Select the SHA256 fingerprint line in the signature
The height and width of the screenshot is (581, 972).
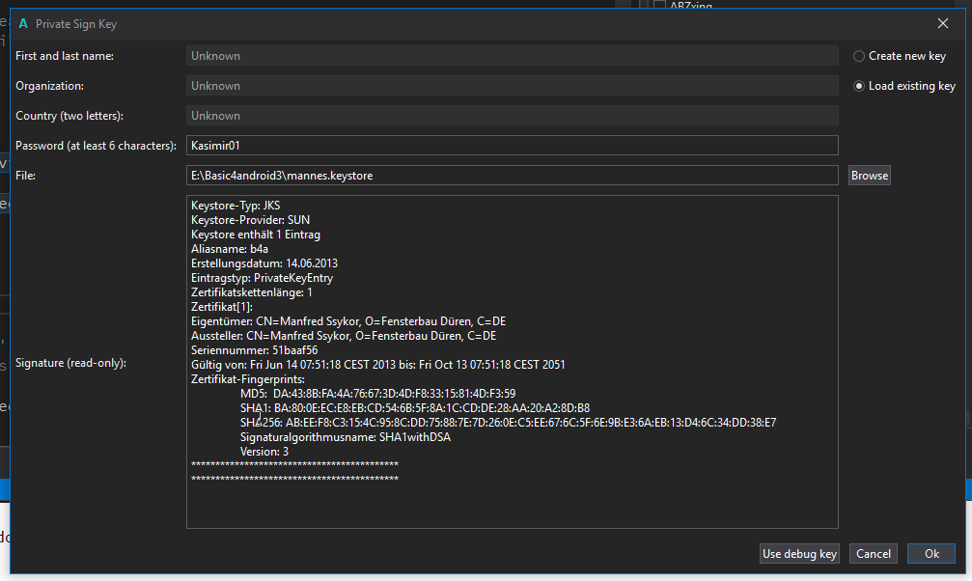point(507,422)
